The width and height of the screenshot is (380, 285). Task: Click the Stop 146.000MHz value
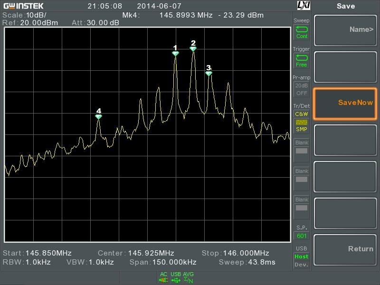point(246,253)
